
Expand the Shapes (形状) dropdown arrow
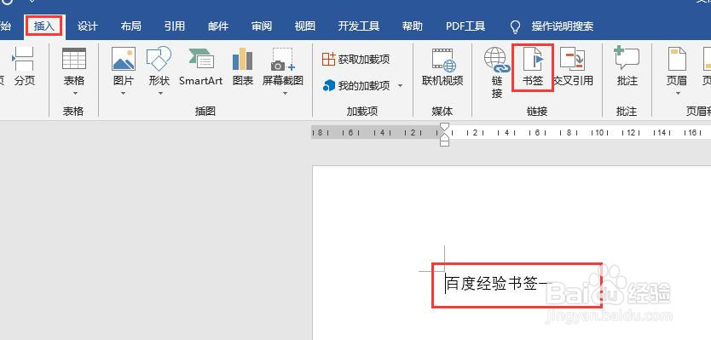click(159, 94)
